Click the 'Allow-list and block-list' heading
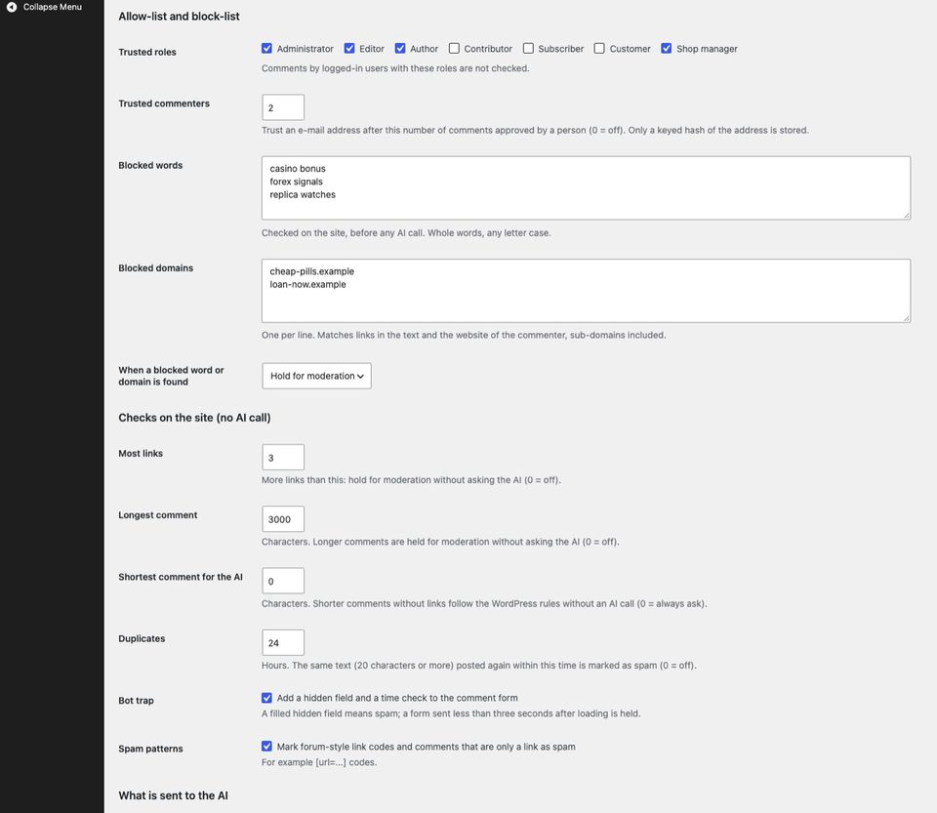The width and height of the screenshot is (937, 813). pos(179,17)
